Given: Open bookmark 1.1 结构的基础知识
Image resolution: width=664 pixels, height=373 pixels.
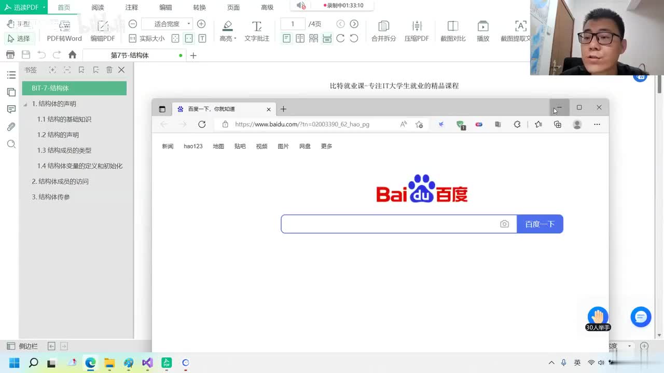Looking at the screenshot, I should tap(64, 119).
